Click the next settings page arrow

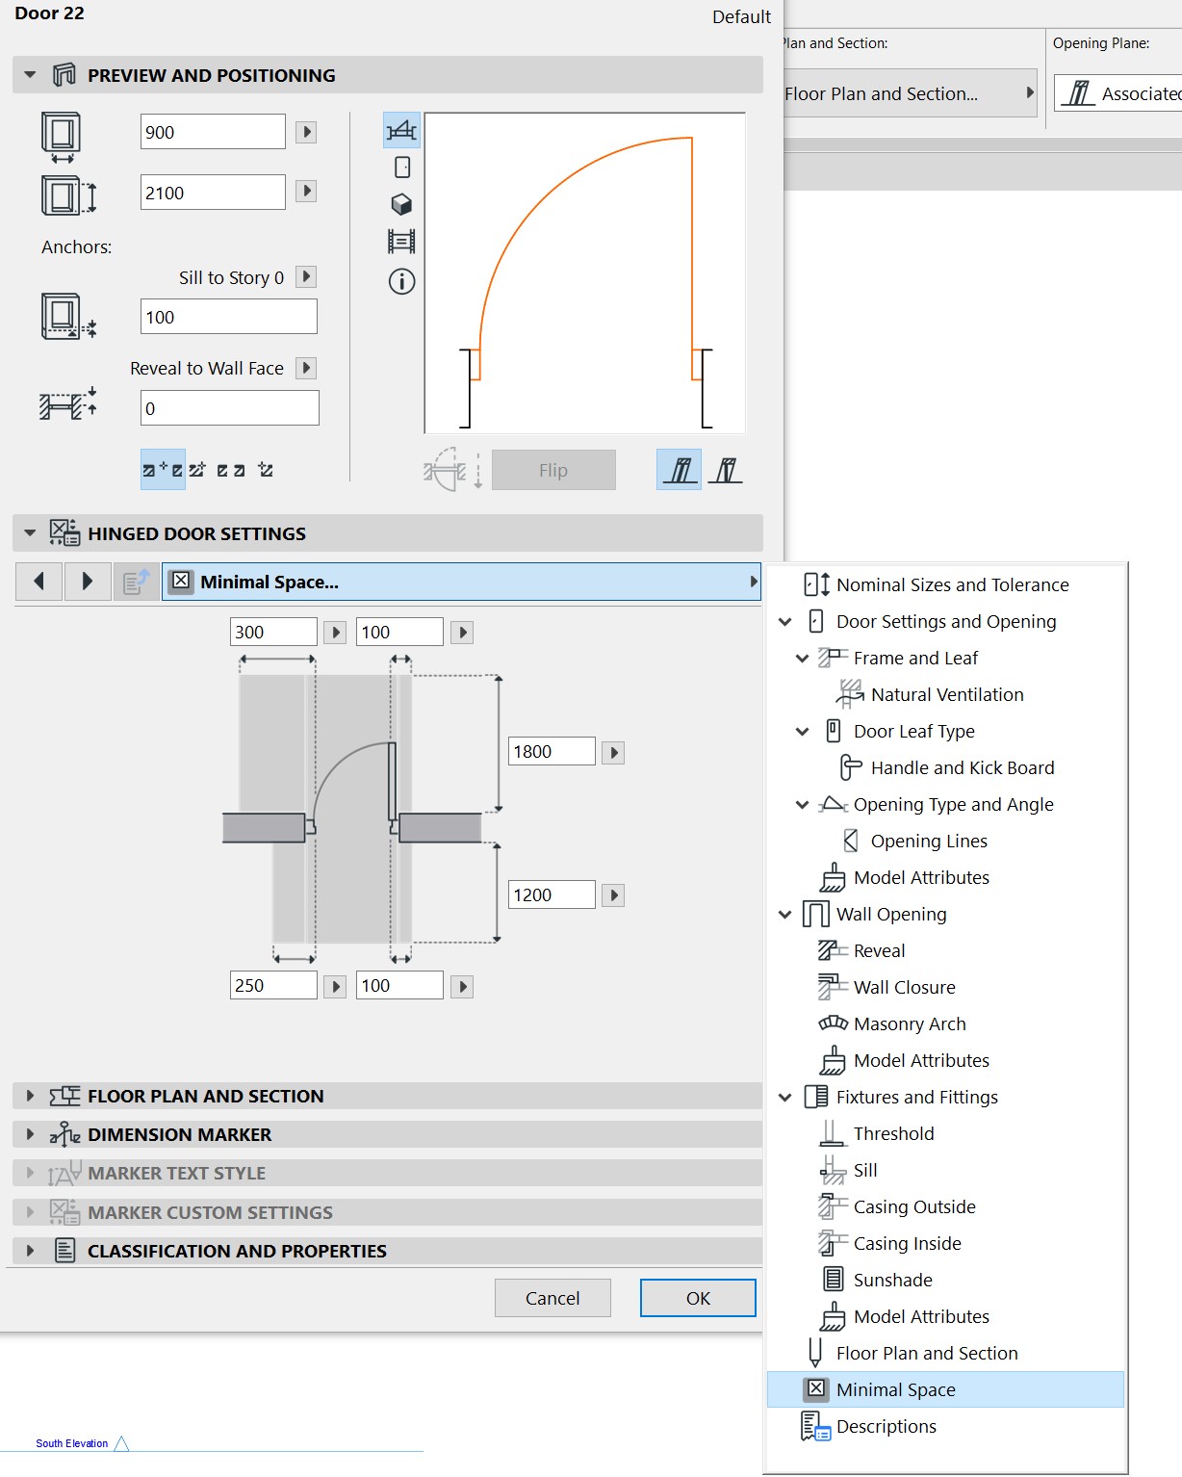tap(88, 582)
